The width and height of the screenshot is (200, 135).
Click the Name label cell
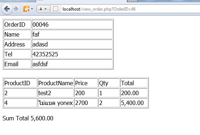[x=17, y=34]
